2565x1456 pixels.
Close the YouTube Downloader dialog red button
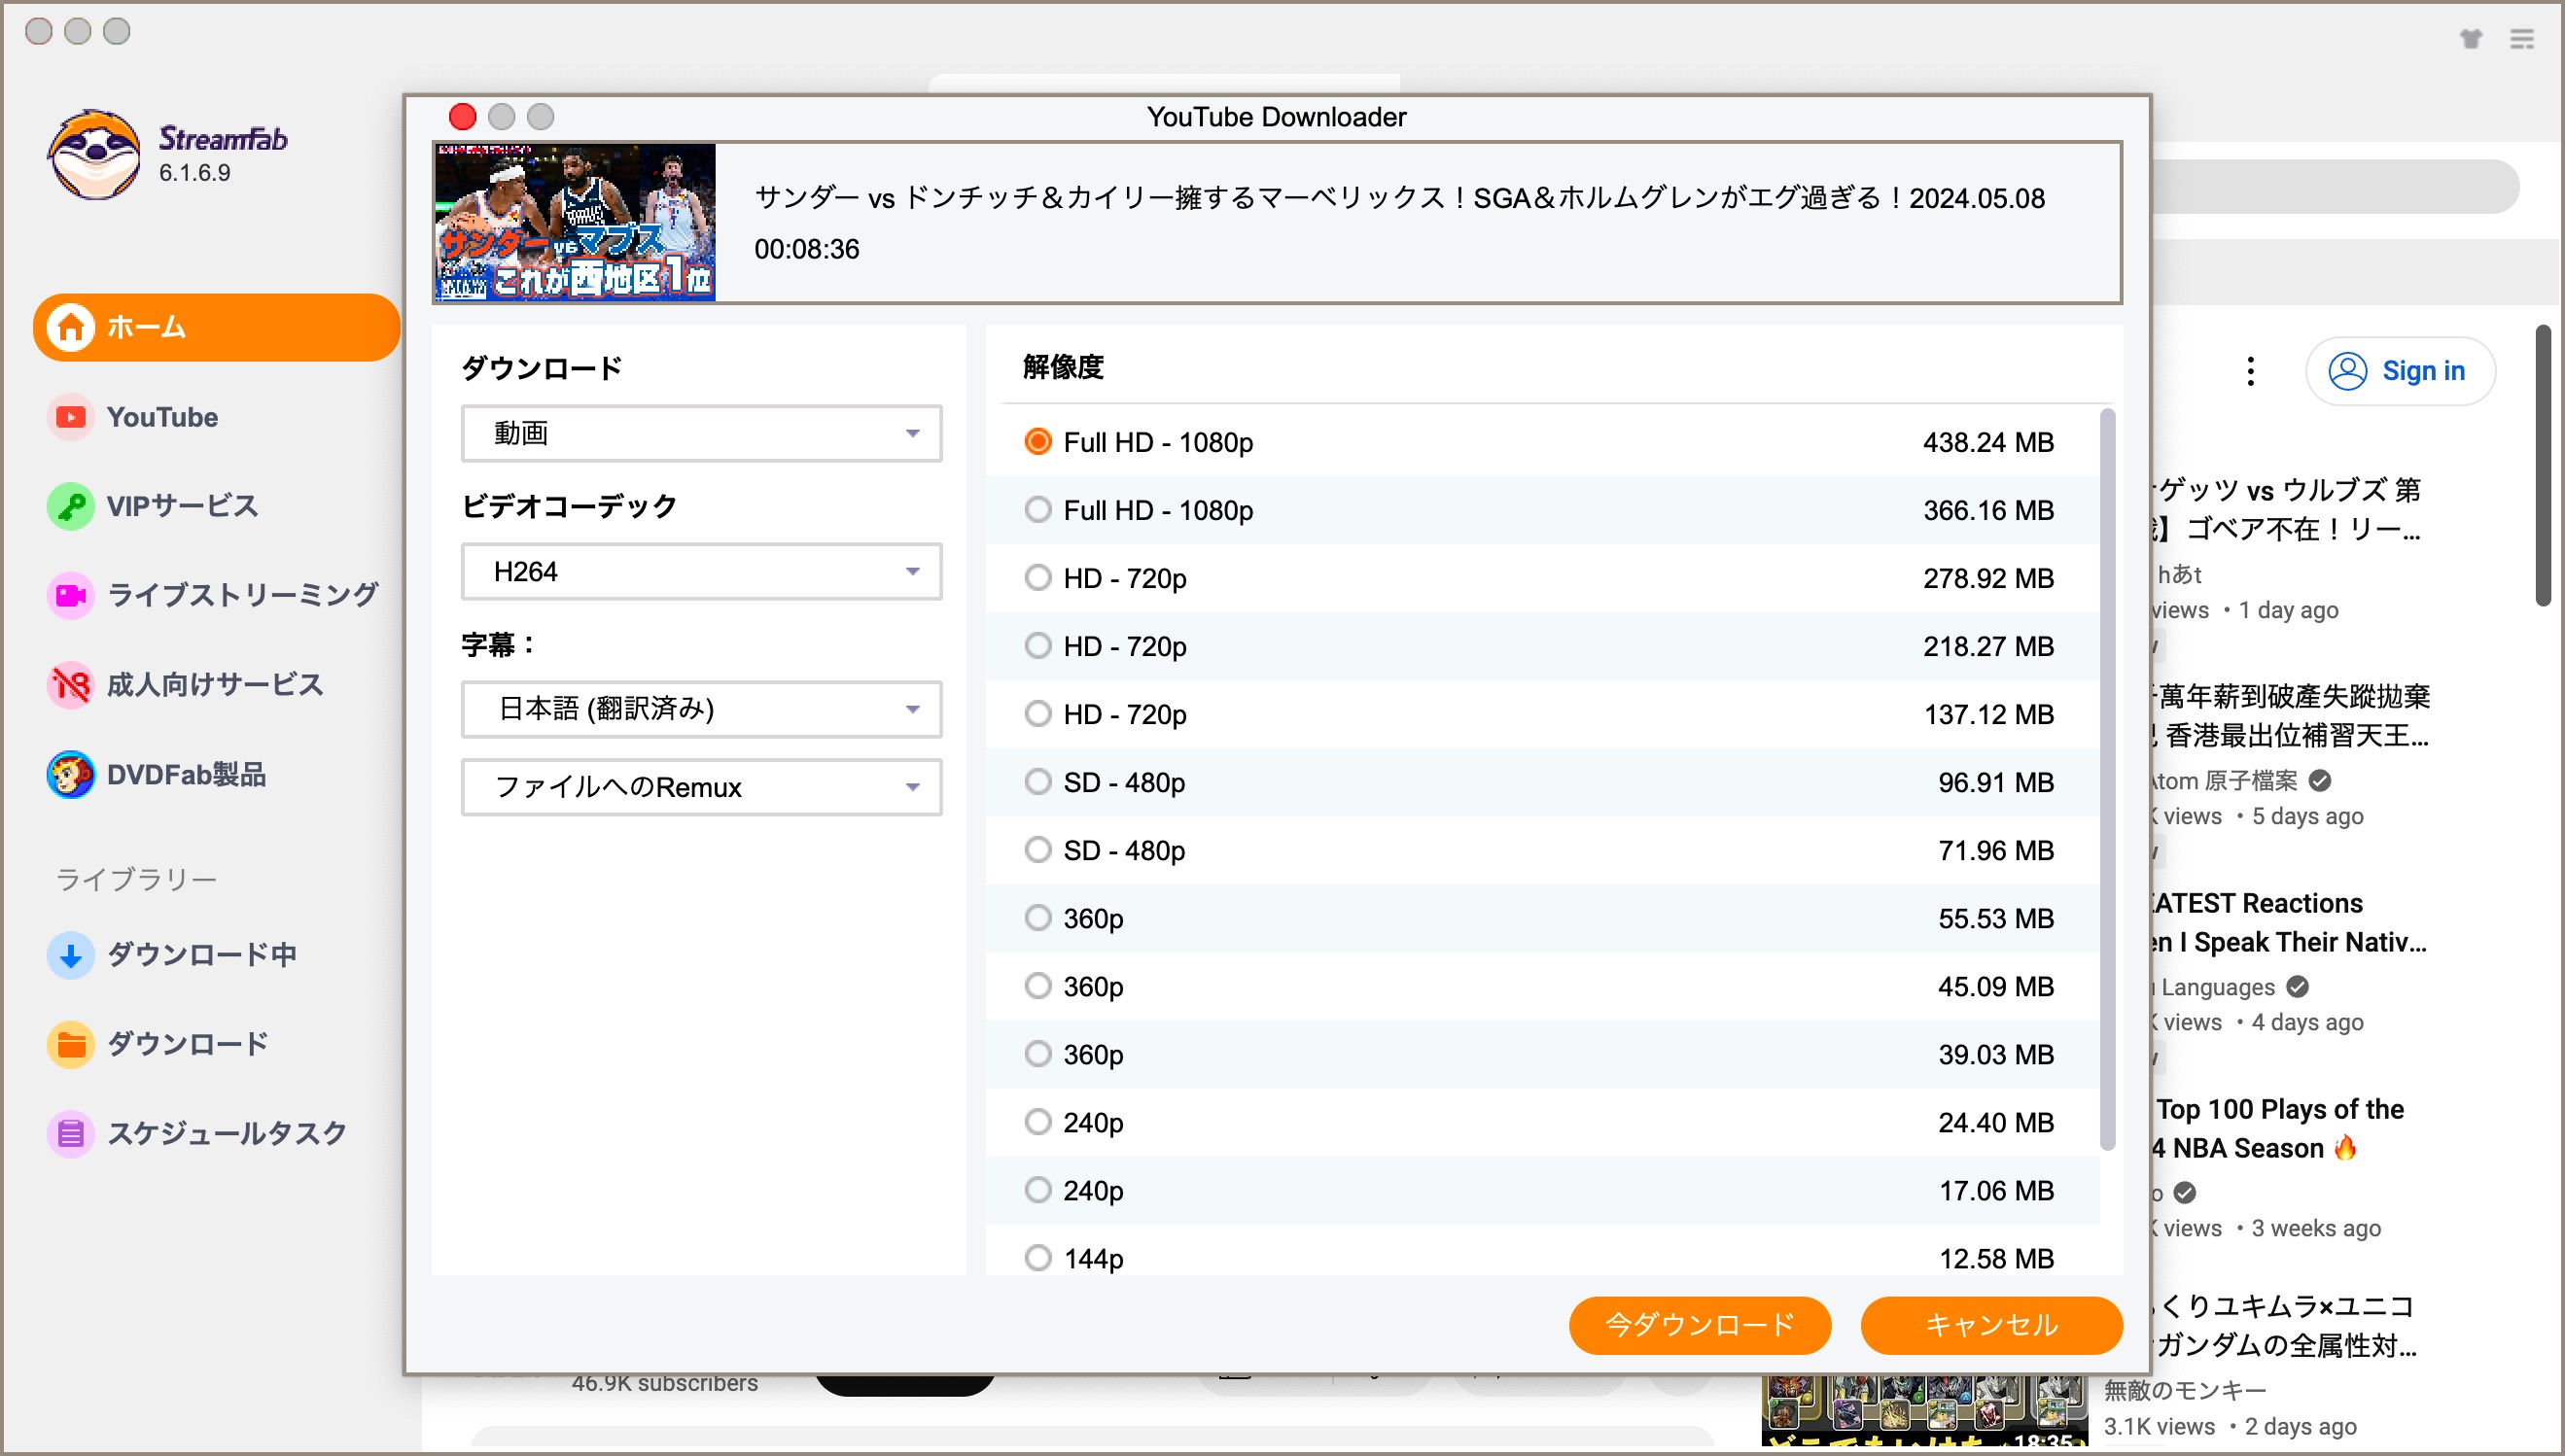coord(462,117)
